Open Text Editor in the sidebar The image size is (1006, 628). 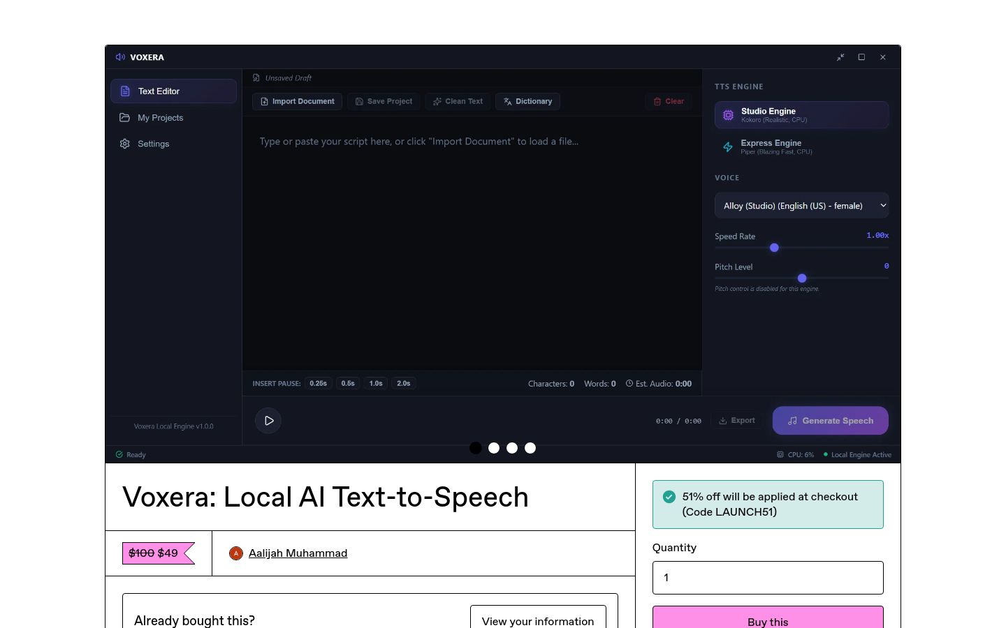coord(173,91)
